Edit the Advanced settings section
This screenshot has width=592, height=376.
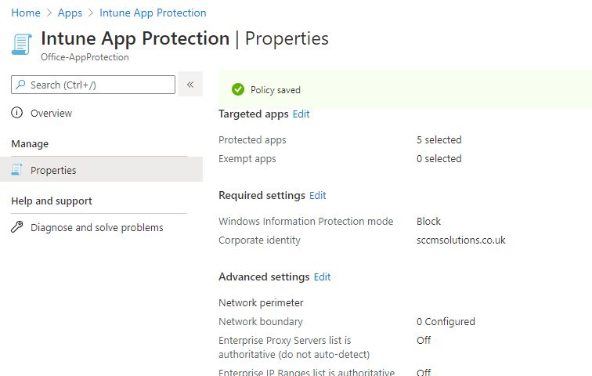click(x=322, y=277)
